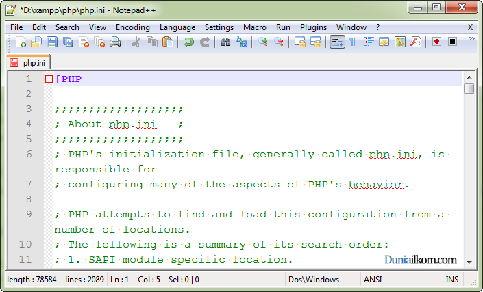Open the File menu

(x=16, y=27)
